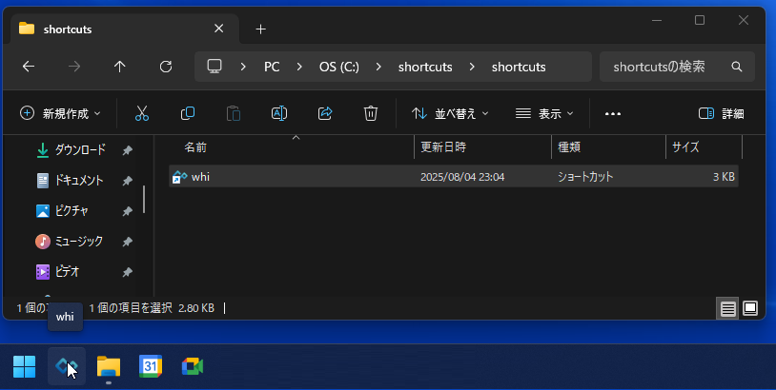776x390 pixels.
Task: Click the pin beside ピクチャ
Action: (x=127, y=211)
